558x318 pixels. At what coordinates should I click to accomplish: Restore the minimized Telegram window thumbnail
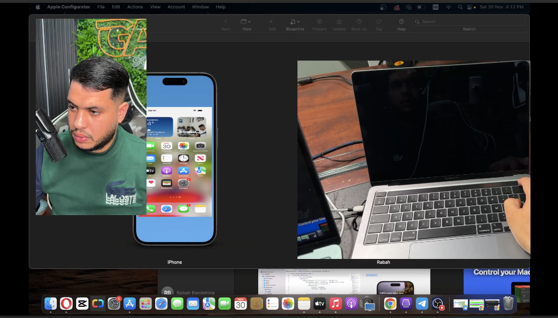[460, 304]
